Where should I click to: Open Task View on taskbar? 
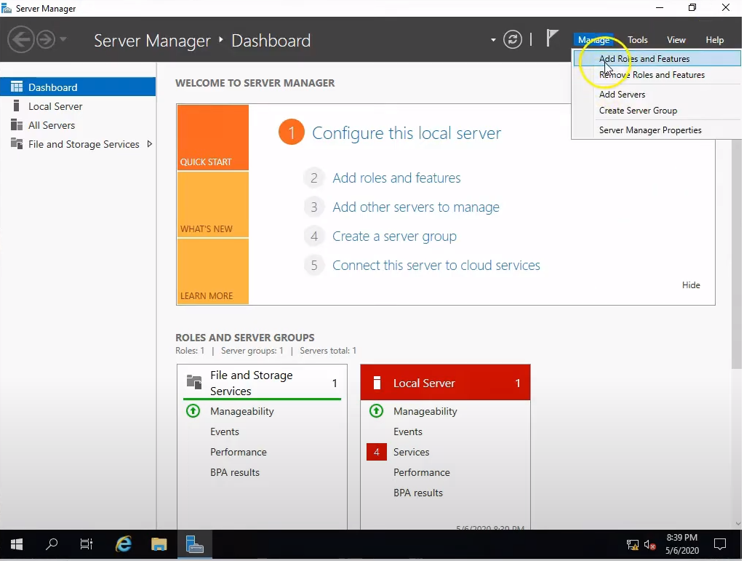pos(87,544)
